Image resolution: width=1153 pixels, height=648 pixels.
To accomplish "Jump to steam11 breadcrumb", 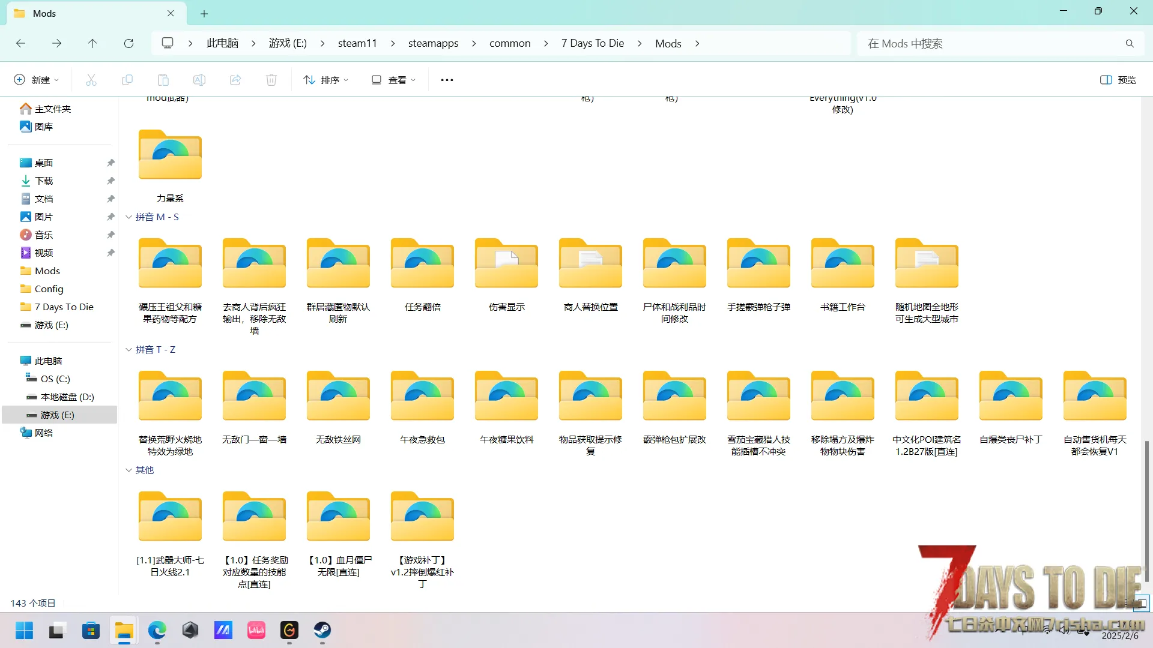I will pos(357,43).
